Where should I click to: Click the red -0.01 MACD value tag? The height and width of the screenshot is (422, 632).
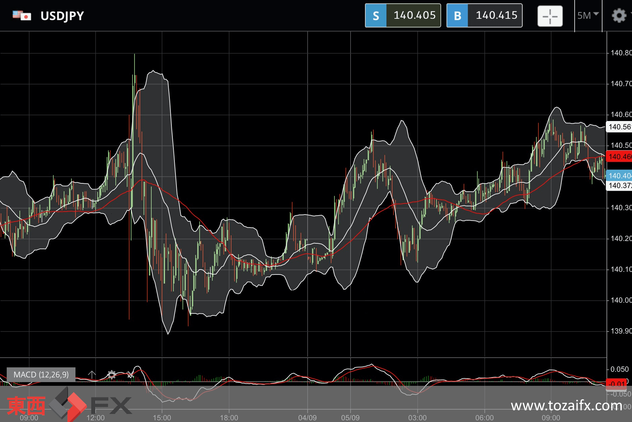(616, 384)
